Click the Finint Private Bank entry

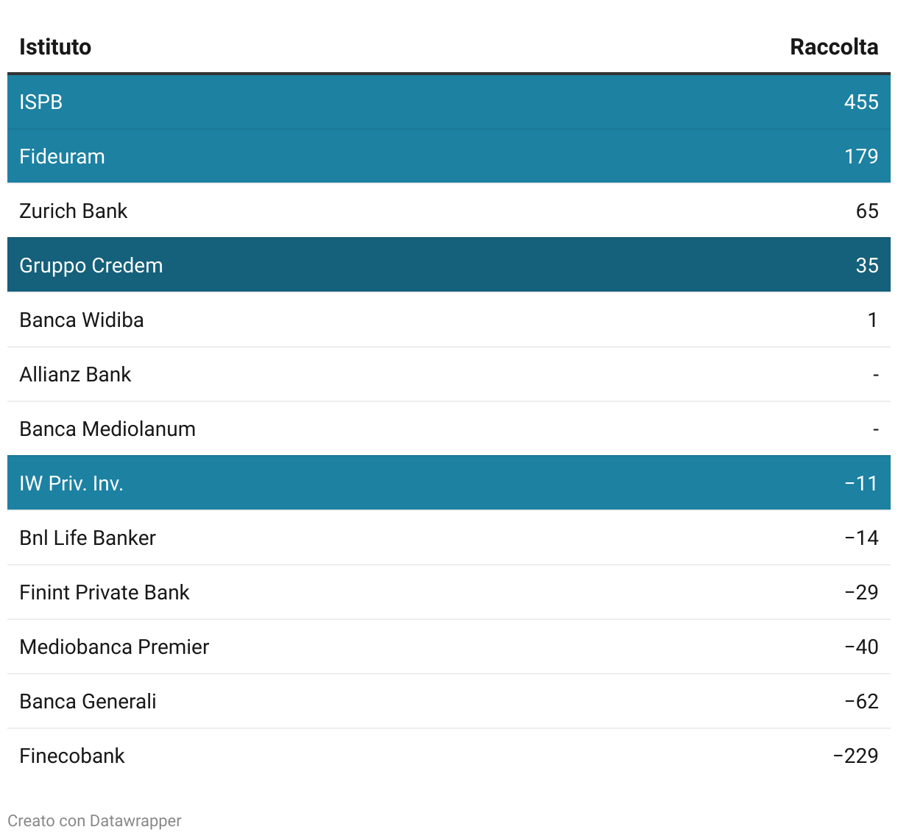point(105,592)
